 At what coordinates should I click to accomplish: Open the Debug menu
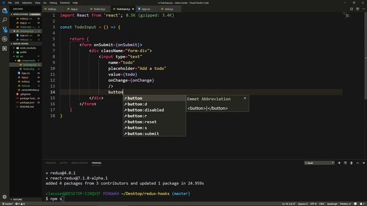point(53,3)
